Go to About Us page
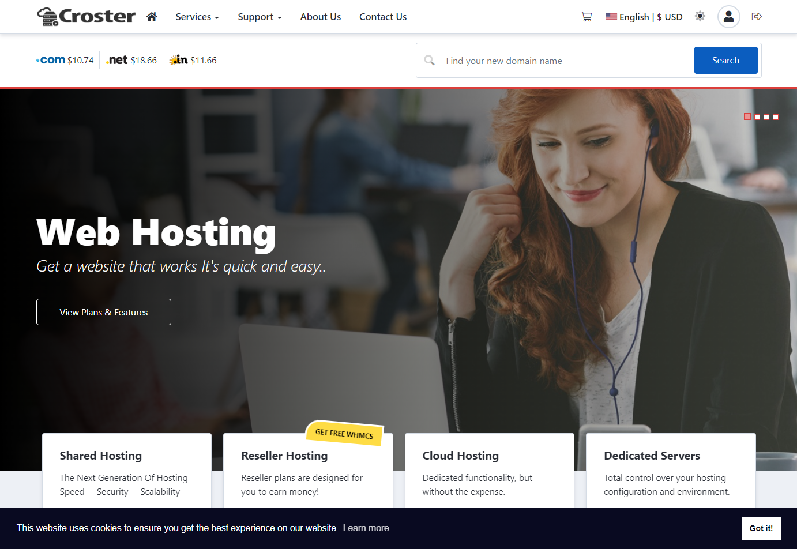Image resolution: width=797 pixels, height=549 pixels. pyautogui.click(x=320, y=17)
